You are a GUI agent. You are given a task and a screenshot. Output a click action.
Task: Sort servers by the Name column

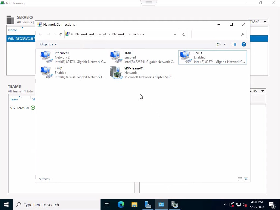[13, 30]
